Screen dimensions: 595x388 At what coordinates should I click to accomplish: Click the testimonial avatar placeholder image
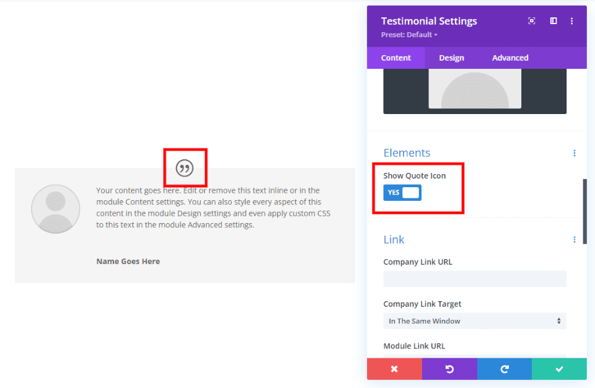55,209
